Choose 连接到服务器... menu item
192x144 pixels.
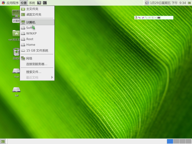(37, 64)
